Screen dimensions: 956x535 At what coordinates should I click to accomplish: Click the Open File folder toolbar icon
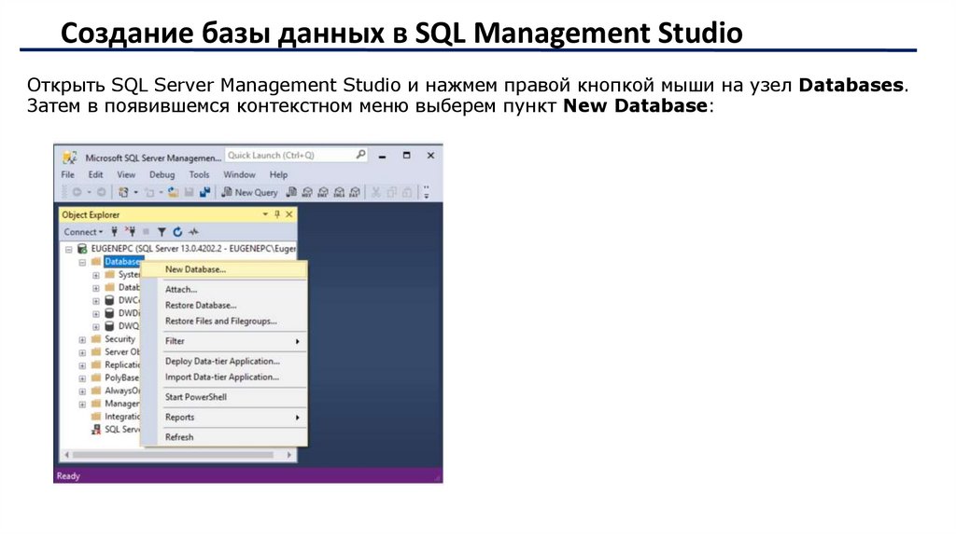tap(173, 192)
